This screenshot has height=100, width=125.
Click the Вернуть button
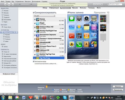[118, 87]
